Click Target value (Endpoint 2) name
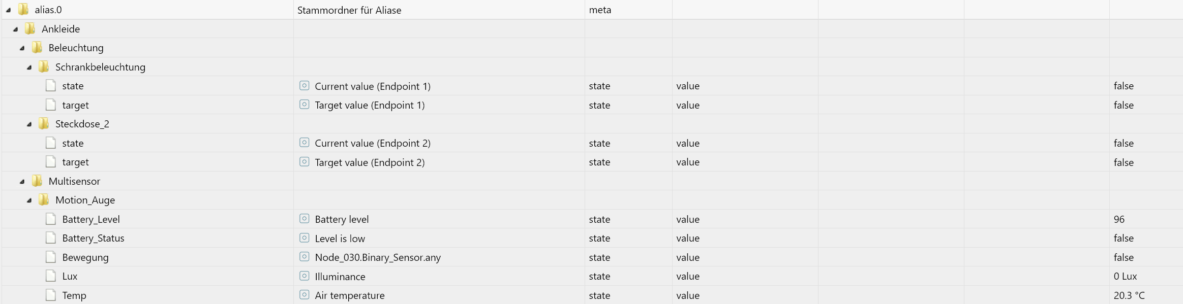This screenshot has height=304, width=1183. (370, 162)
